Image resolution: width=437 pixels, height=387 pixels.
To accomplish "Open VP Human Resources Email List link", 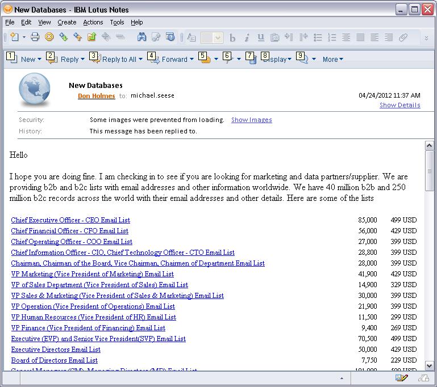I will pyautogui.click(x=94, y=317).
